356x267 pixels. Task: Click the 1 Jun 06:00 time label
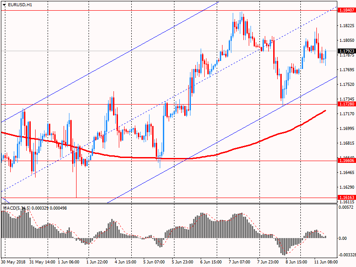point(69,262)
